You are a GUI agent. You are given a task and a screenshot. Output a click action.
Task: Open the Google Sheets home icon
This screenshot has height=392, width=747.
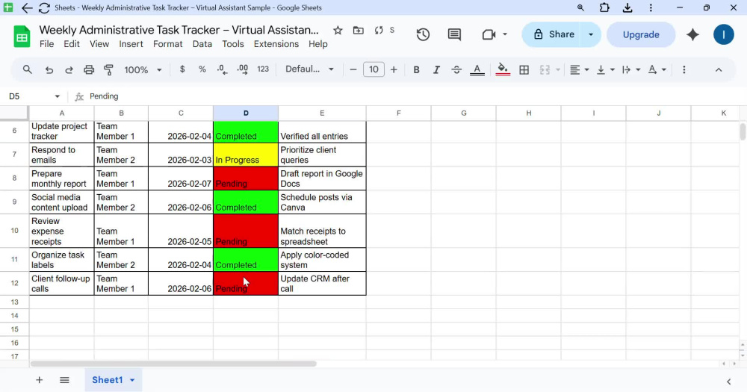tap(22, 37)
